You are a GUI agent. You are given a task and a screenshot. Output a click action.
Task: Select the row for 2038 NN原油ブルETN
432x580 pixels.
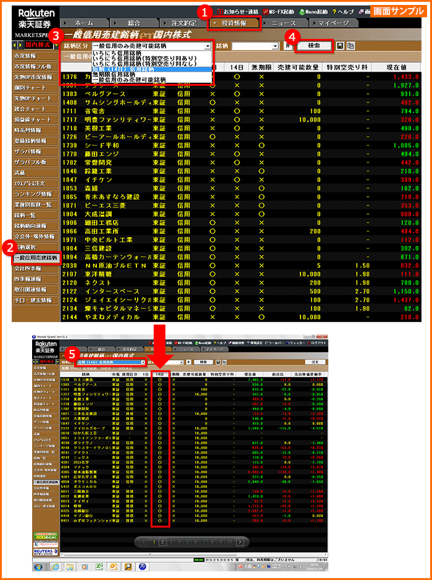click(x=241, y=265)
